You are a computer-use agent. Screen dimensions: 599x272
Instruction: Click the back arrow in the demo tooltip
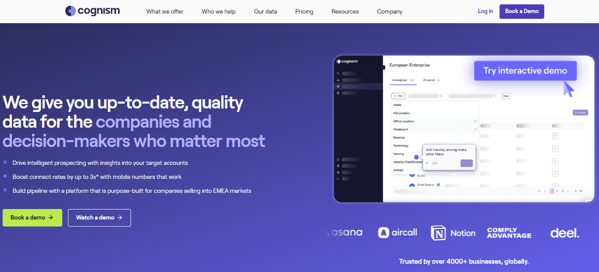pos(428,163)
